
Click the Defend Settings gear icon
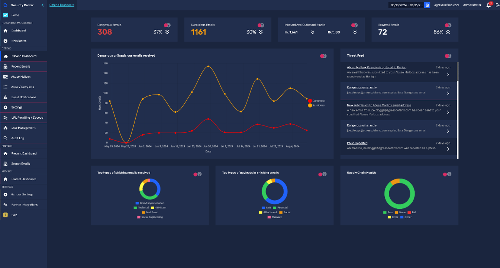tap(6, 108)
